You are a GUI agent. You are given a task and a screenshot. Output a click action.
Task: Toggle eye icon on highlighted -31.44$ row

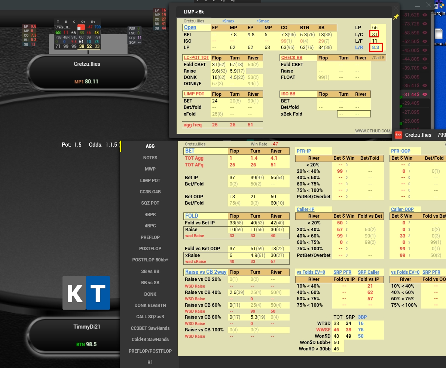point(425,94)
